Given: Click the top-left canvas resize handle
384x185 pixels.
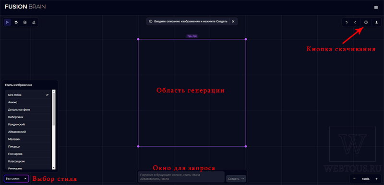Looking at the screenshot, I should 138,39.
